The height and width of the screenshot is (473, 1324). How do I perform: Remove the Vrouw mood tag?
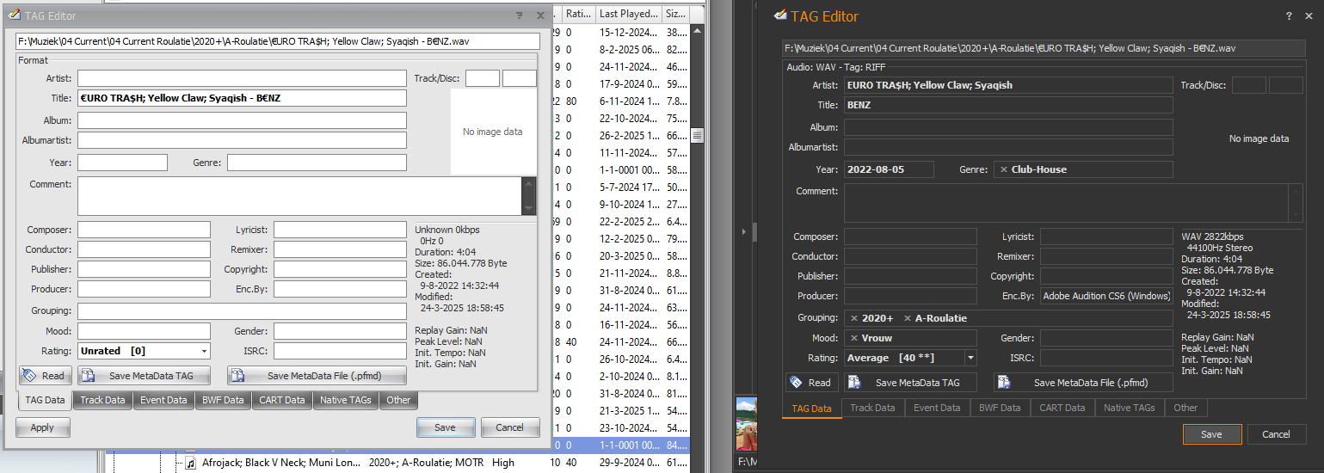(x=854, y=338)
